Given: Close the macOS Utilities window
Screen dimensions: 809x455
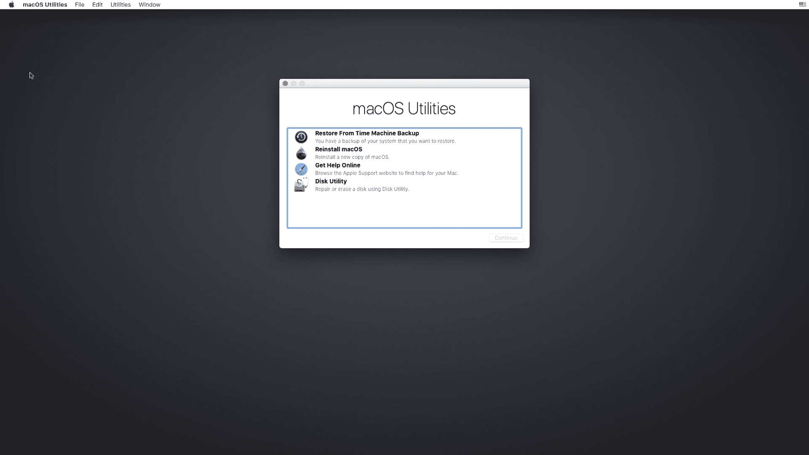Looking at the screenshot, I should (x=285, y=83).
